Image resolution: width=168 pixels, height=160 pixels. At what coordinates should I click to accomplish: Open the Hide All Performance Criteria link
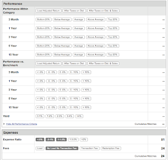(x=22, y=124)
